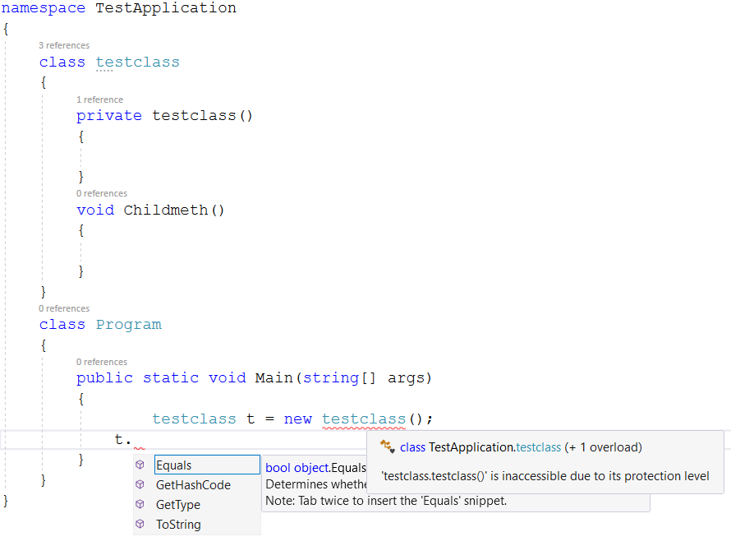
Task: Click the method icon beside GetType
Action: 140,504
